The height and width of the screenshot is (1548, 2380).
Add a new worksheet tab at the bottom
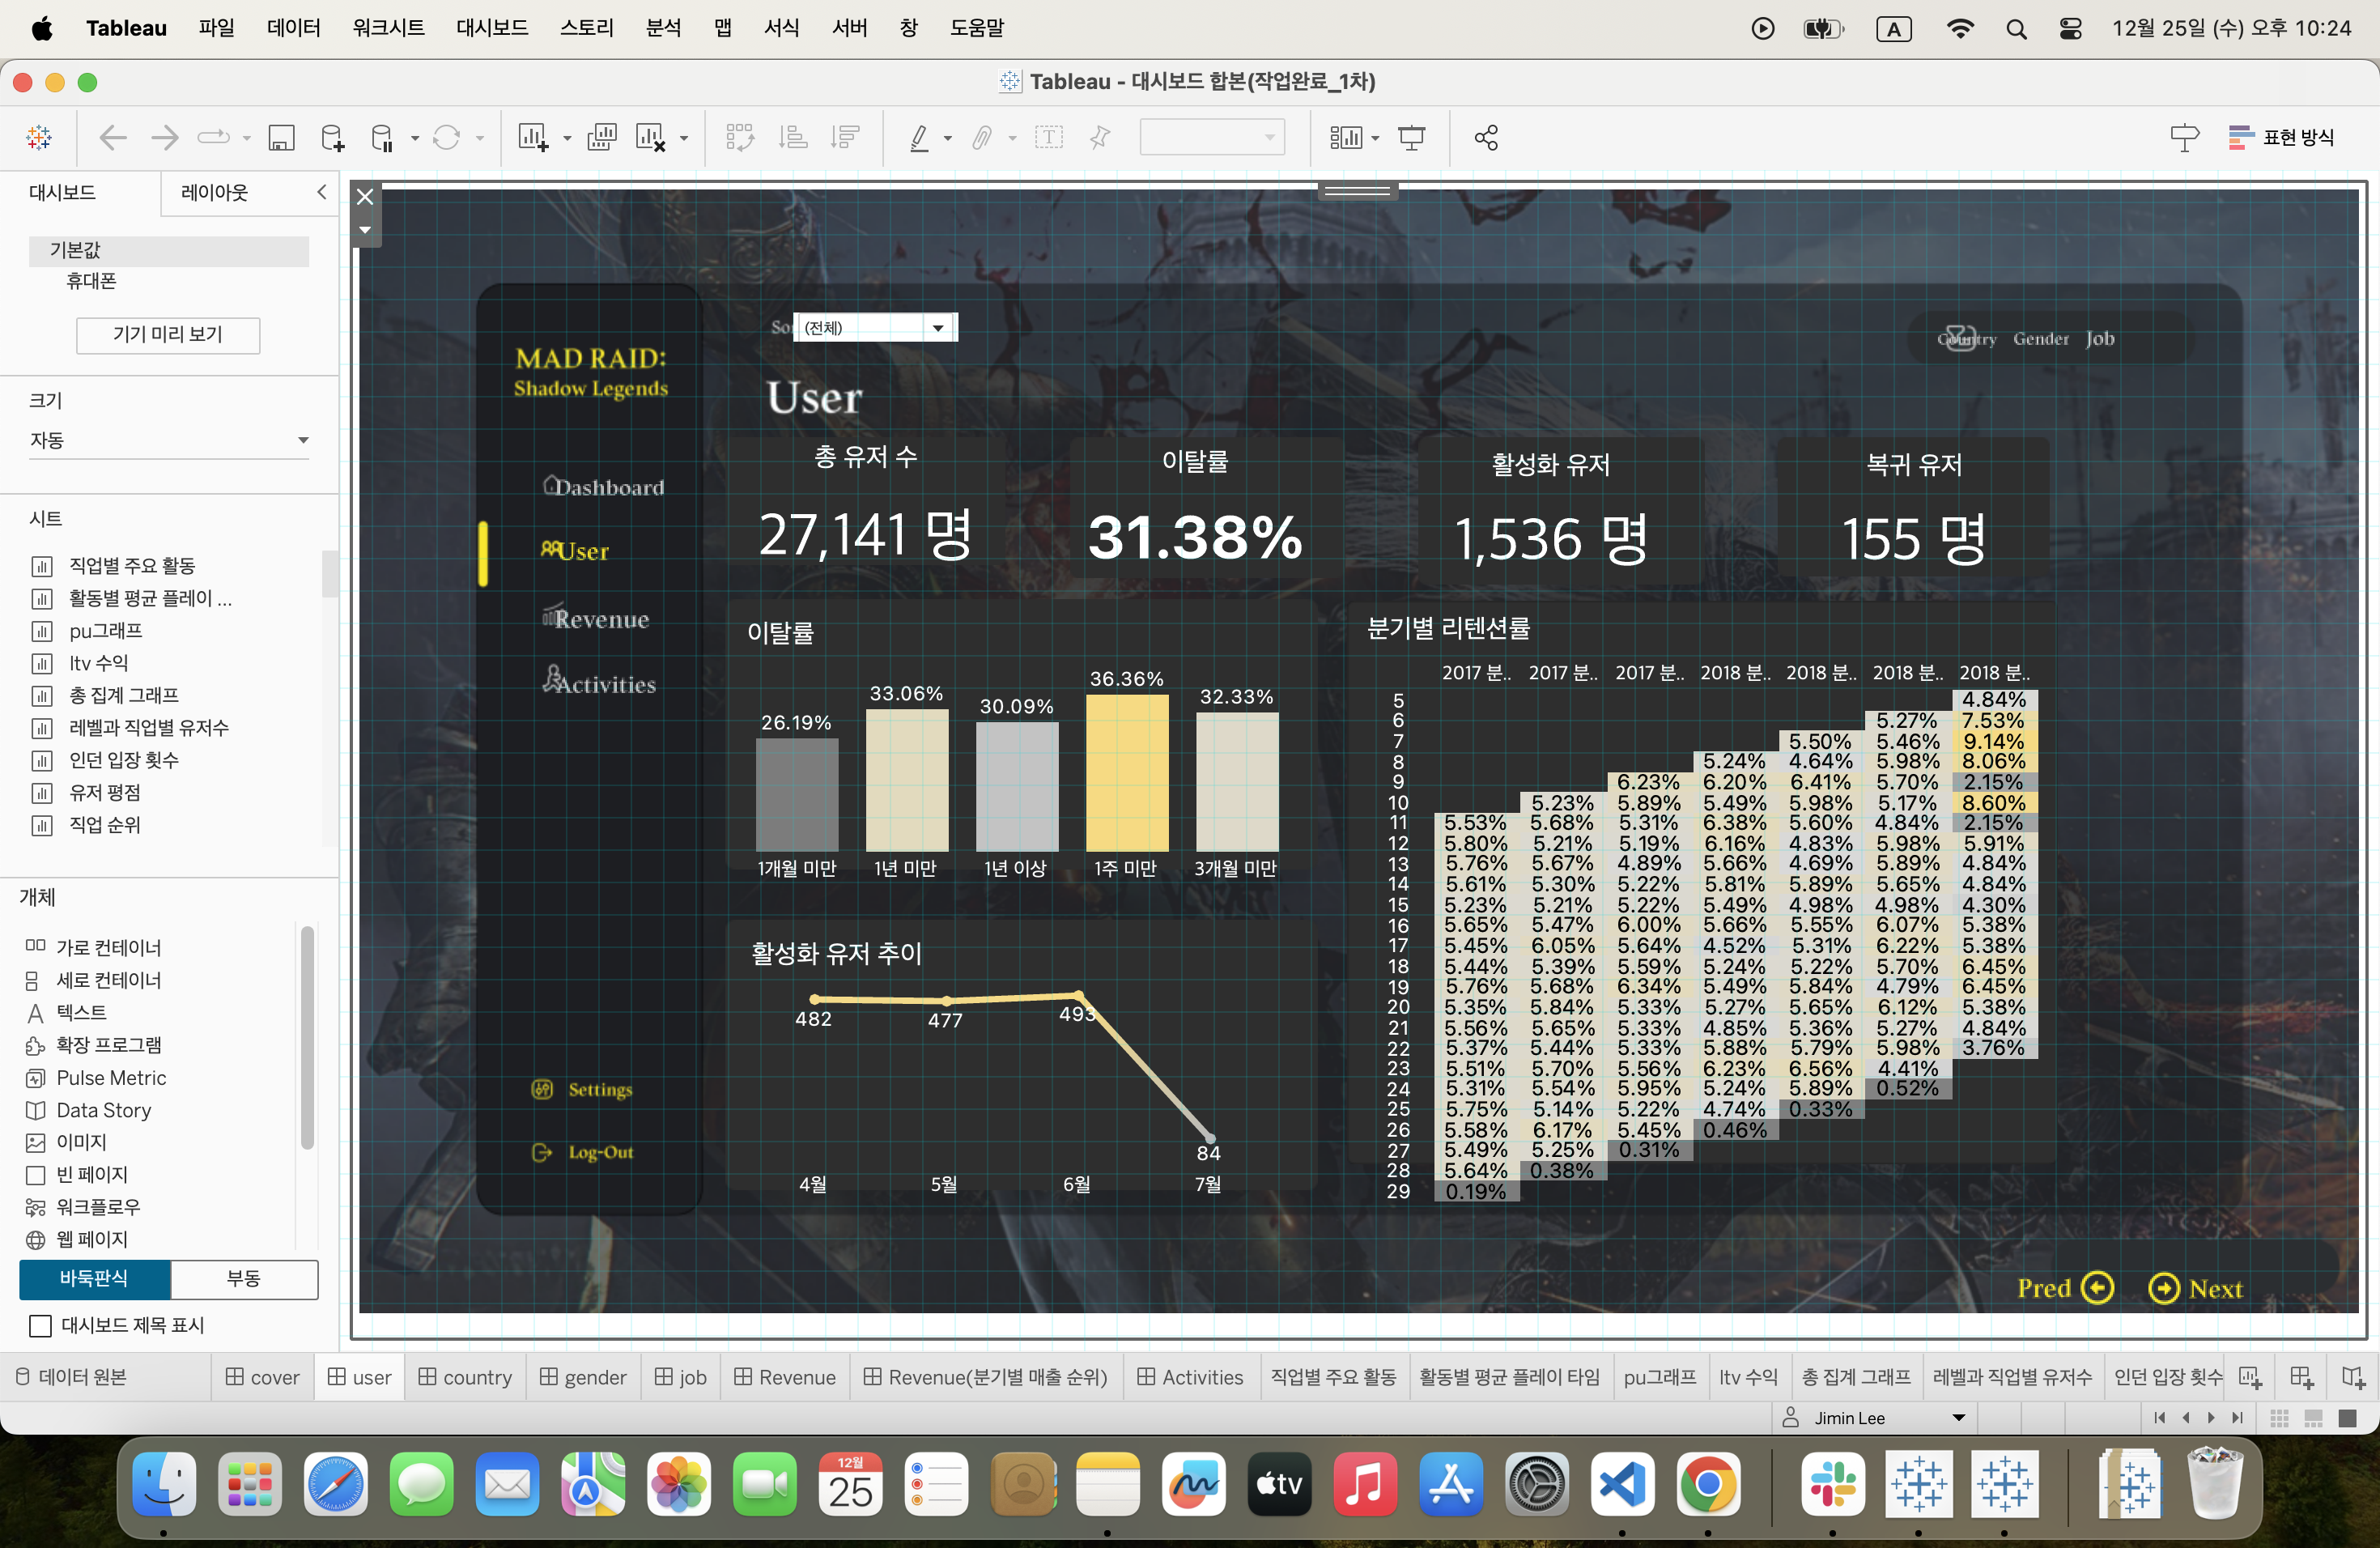coord(2250,1377)
